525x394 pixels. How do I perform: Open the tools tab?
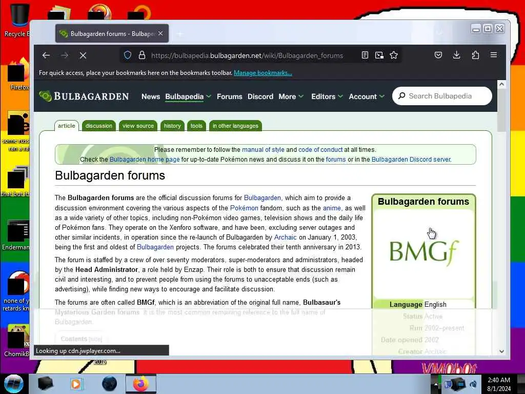196,126
